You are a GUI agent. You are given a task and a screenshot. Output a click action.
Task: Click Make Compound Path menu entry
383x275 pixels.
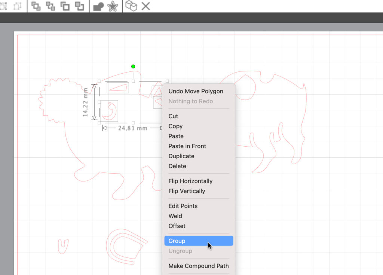198,266
